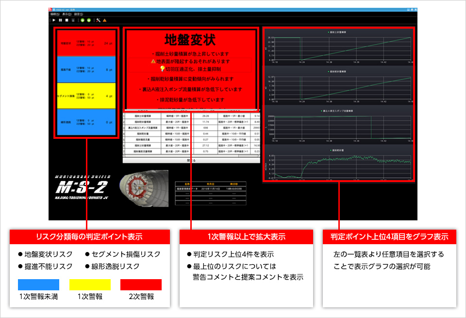The height and width of the screenshot is (318, 466).
Task: Click the red 2次警報 legend swatch
Action: click(141, 285)
